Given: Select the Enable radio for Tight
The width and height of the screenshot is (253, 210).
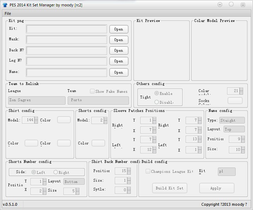Looking at the screenshot, I should (157, 93).
